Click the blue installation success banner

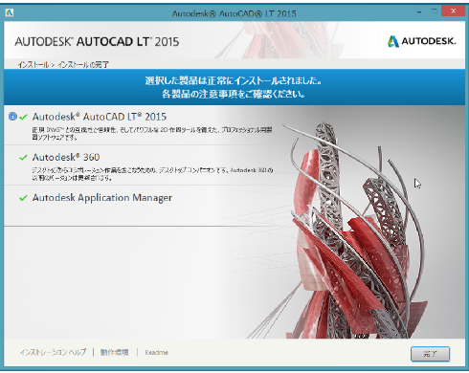(x=234, y=87)
